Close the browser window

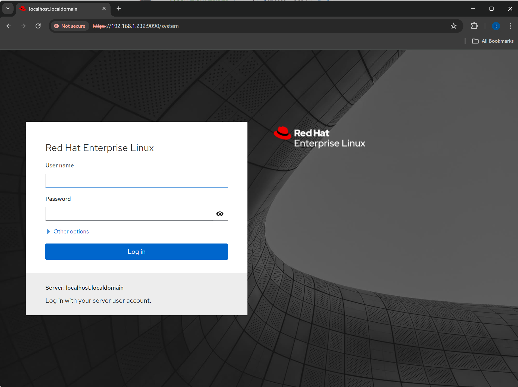(510, 9)
